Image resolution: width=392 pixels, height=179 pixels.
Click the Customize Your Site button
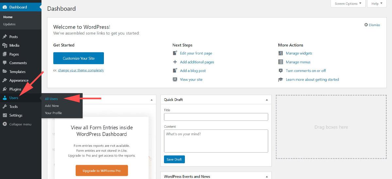[x=78, y=58]
